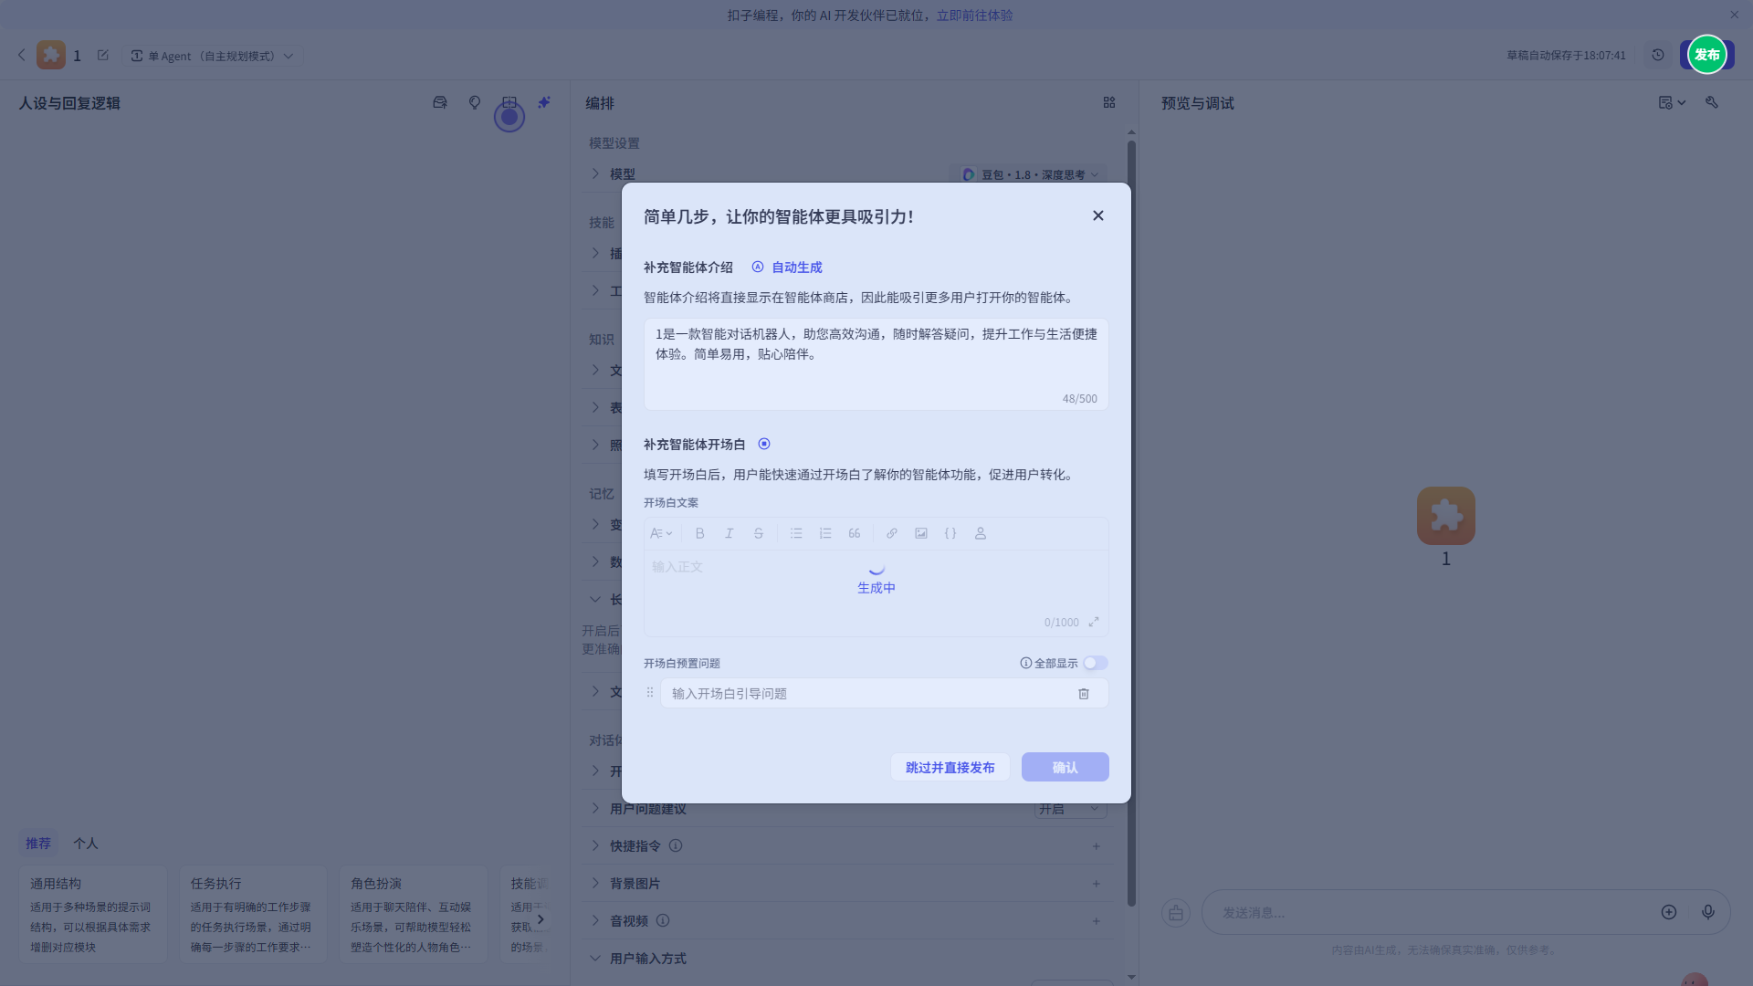Insert a hyperlink into the opening text
Screen dimensions: 1753x986
coord(892,533)
